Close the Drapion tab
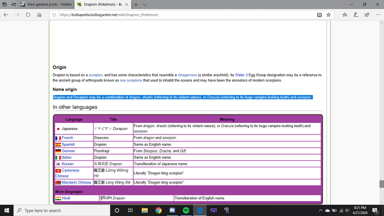The width and height of the screenshot is (384, 216). point(126,4)
